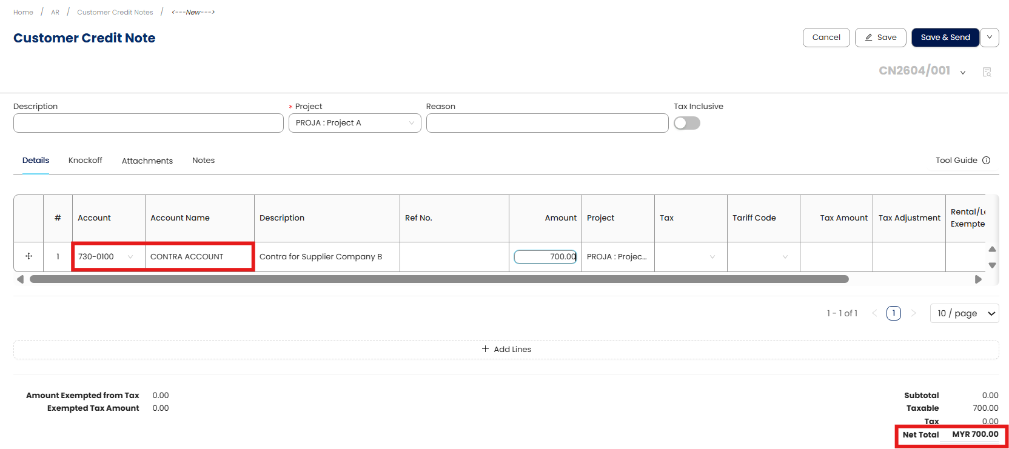Image resolution: width=1009 pixels, height=449 pixels.
Task: Enable the Tax Inclusive toggle
Action: 686,123
